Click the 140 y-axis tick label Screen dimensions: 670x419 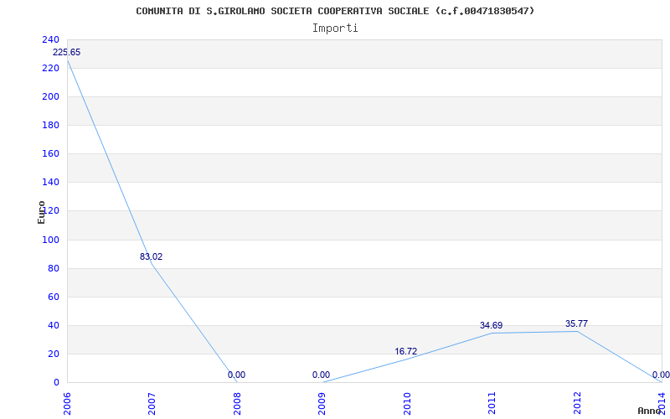point(50,182)
